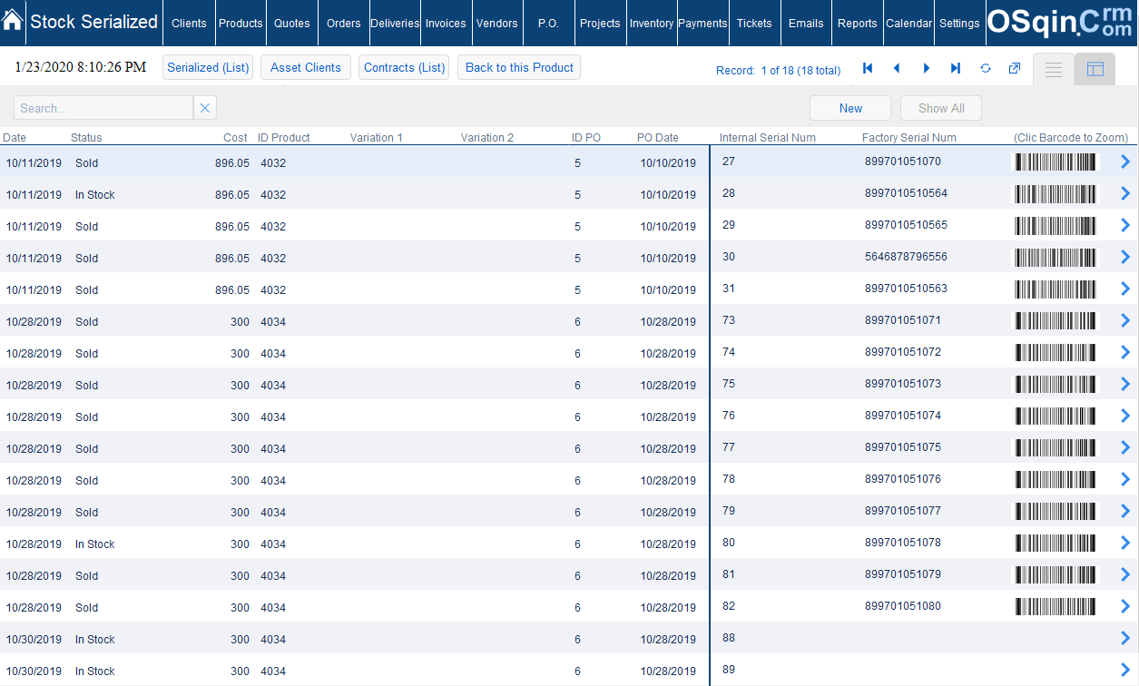Jump to last record icon

956,68
